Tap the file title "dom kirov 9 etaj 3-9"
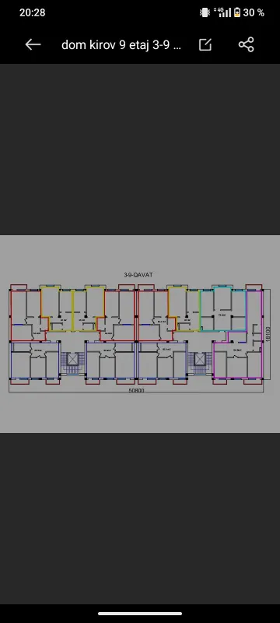The image size is (280, 623). 121,45
